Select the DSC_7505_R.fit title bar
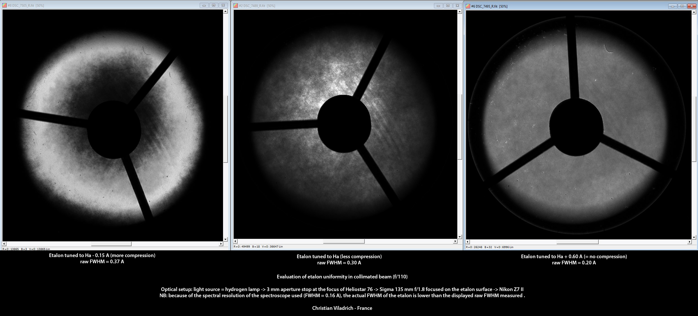 (112, 5)
